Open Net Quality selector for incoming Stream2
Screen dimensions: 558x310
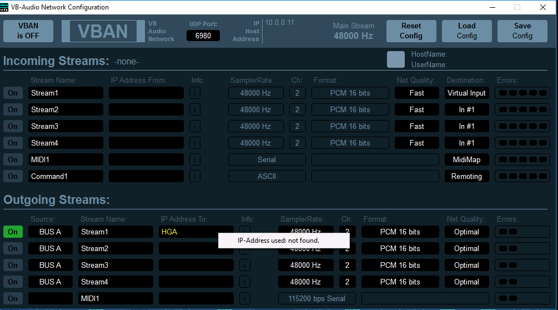[417, 109]
